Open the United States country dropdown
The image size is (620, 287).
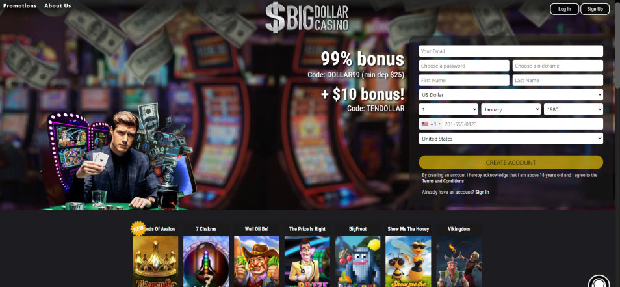[x=511, y=139]
